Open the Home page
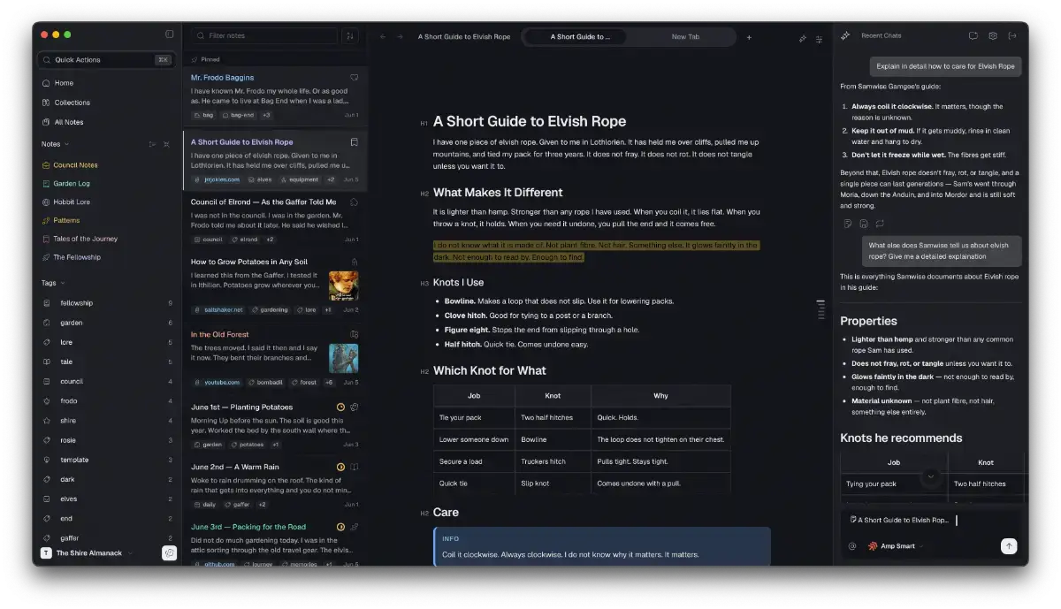This screenshot has width=1061, height=609. pos(108,83)
